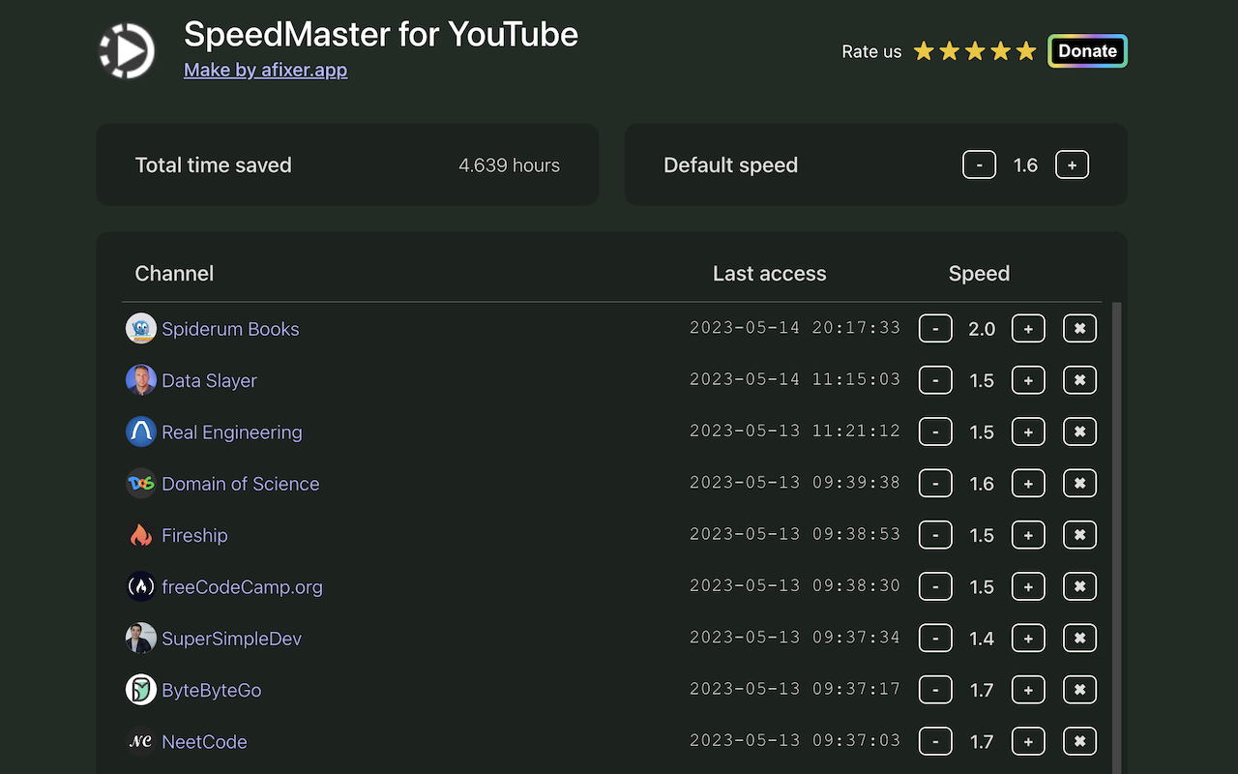The height and width of the screenshot is (774, 1238).
Task: Remove Spiderum Books from the list
Action: point(1079,329)
